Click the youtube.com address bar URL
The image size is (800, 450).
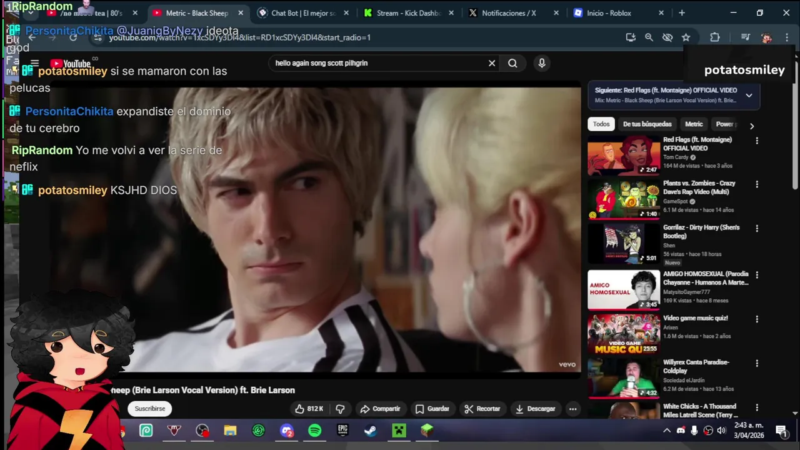[x=240, y=37]
